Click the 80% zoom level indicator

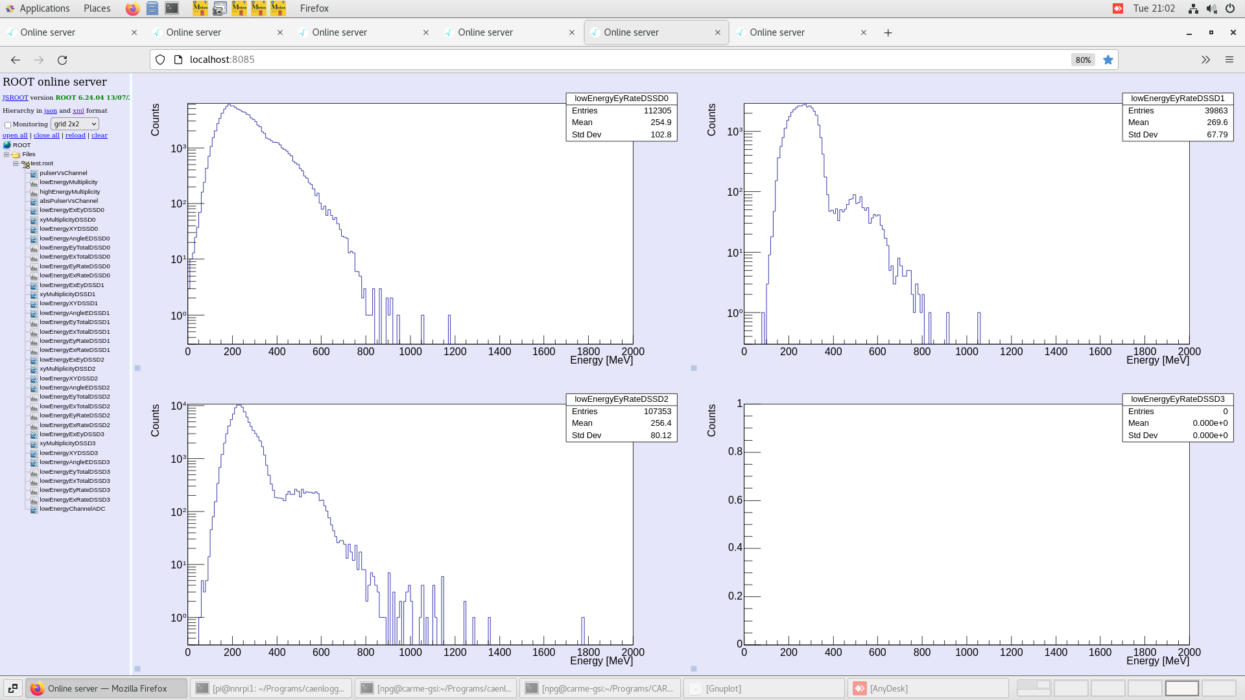(x=1082, y=60)
